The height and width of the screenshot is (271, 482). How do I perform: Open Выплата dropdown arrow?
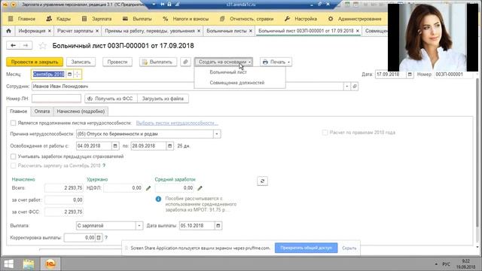139,226
